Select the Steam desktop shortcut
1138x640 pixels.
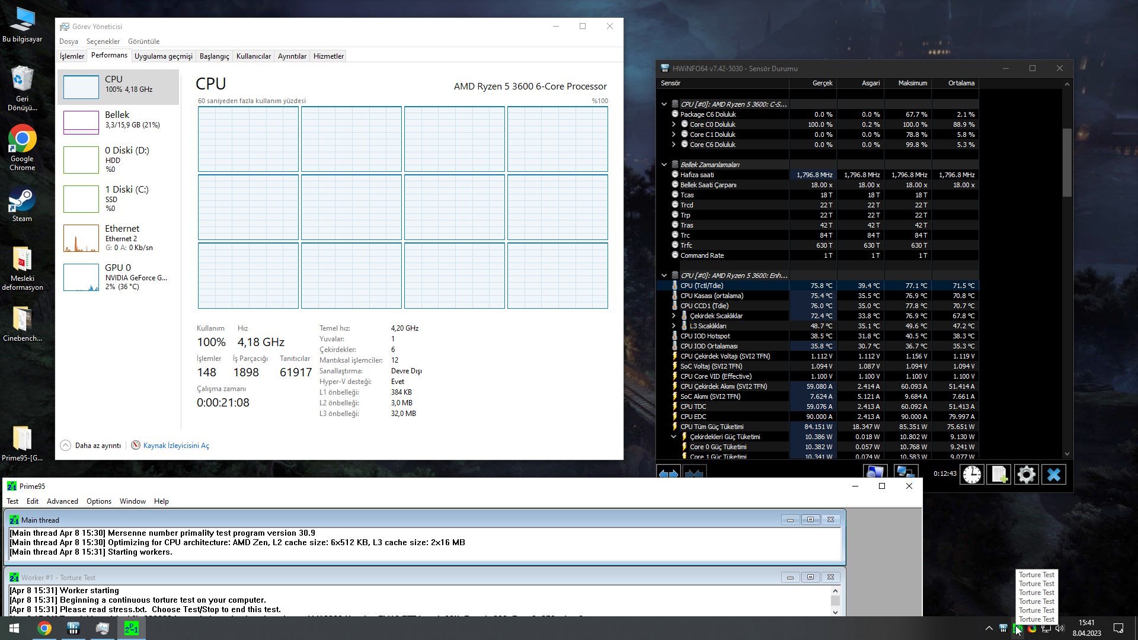click(x=22, y=204)
